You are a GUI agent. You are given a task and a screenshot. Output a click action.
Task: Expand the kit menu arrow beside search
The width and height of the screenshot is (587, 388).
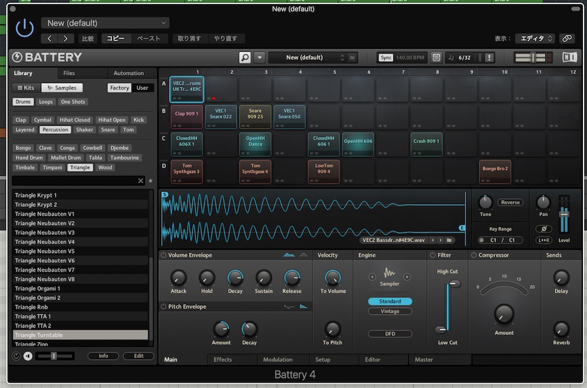coord(259,58)
